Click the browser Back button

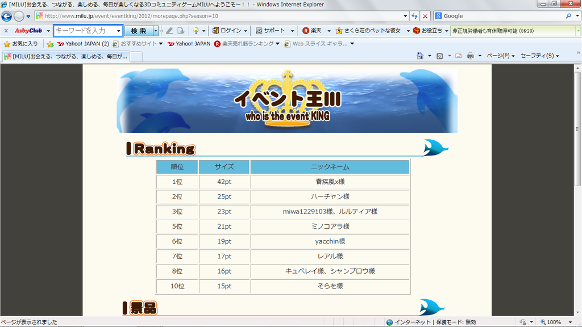tap(7, 16)
